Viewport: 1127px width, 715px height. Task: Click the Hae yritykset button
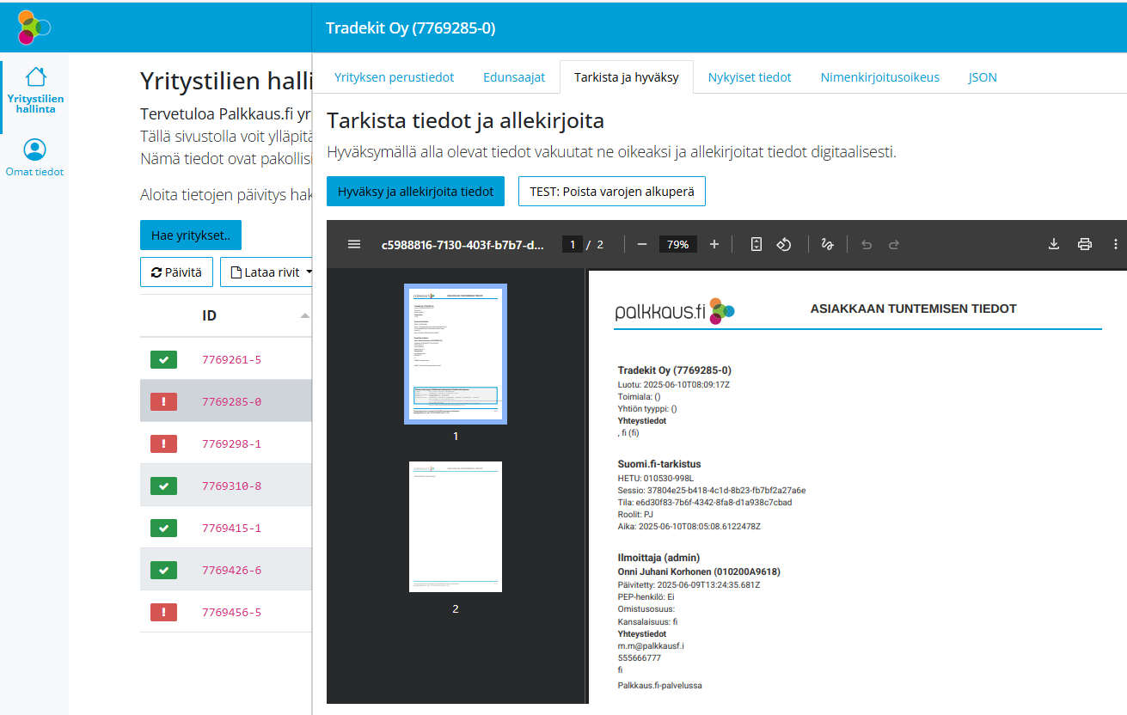tap(191, 235)
